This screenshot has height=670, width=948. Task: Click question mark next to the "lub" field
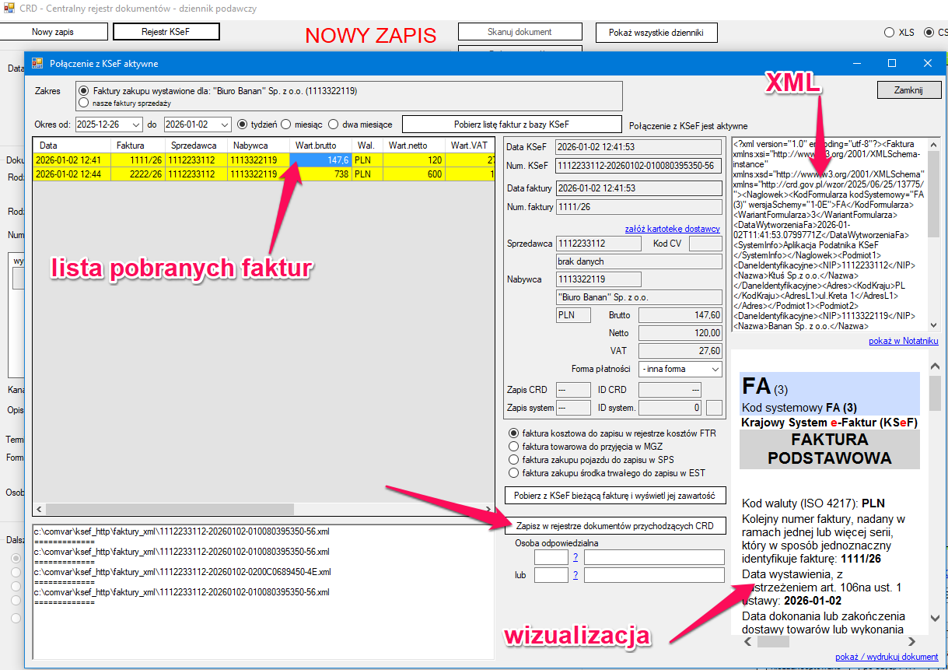pyautogui.click(x=575, y=575)
